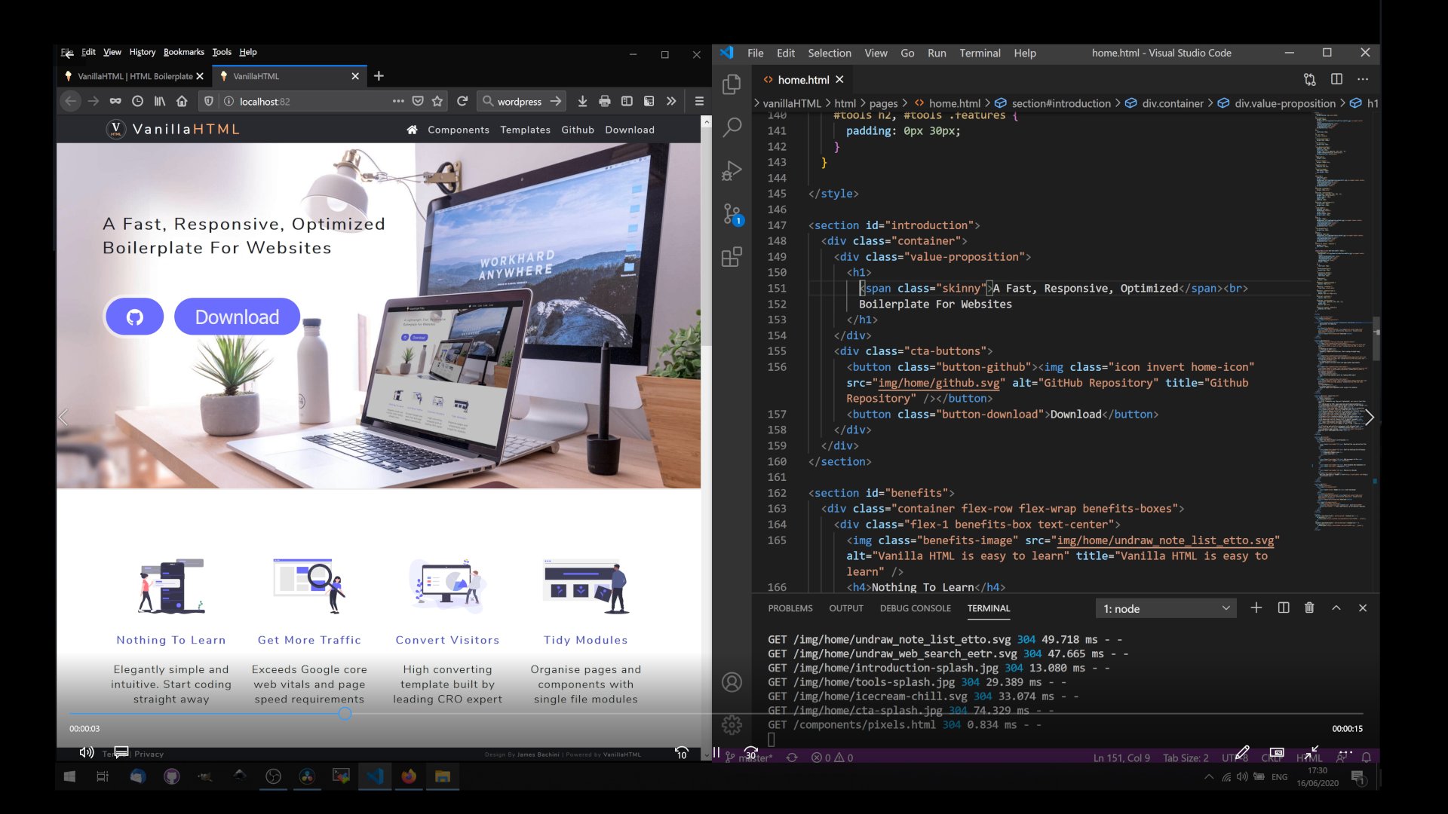Screen dimensions: 1448x814
Task: Open the Run and Debug panel
Action: (x=731, y=170)
